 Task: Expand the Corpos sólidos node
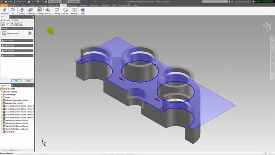[x=1, y=92]
